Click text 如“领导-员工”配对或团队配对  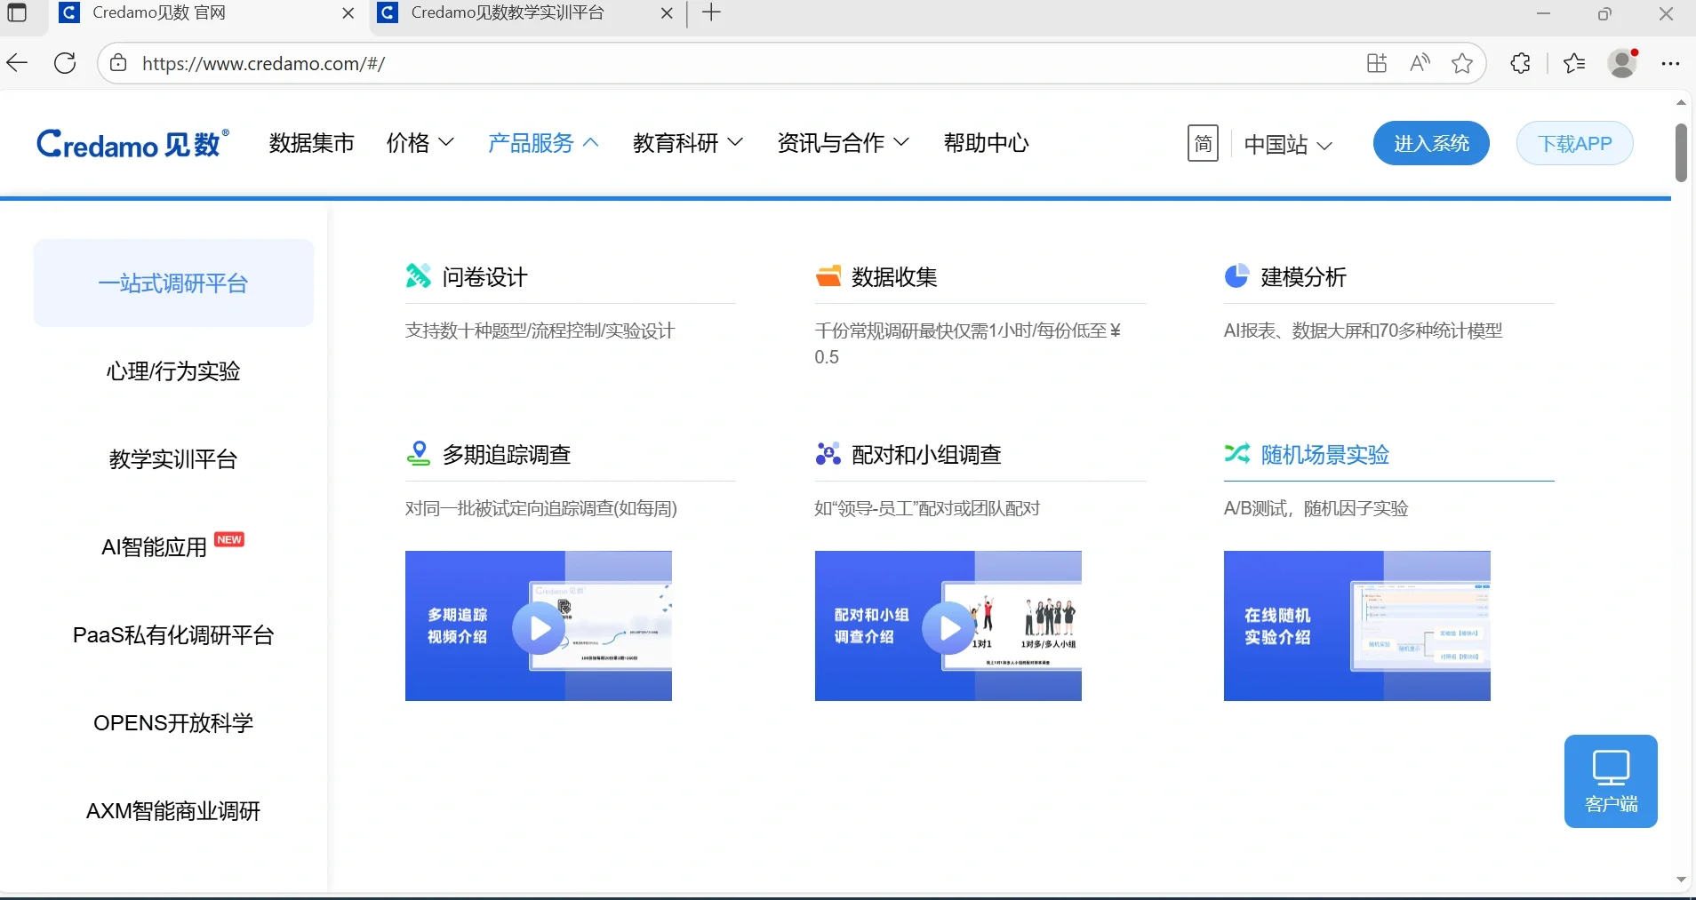pos(927,508)
